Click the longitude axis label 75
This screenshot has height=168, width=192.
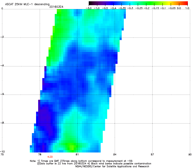(x=2, y=155)
